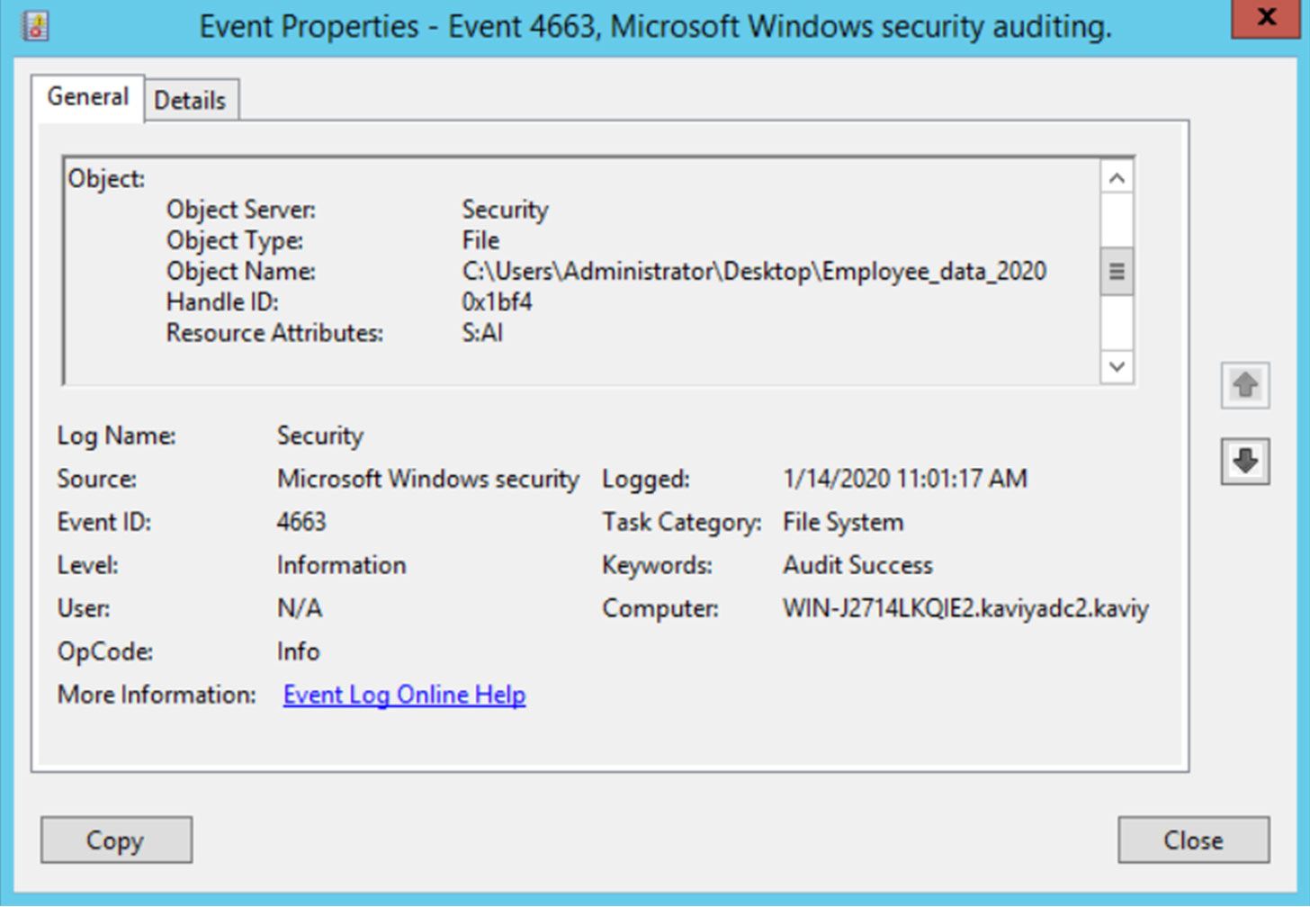Click the Employee_data_2020 object name path
The image size is (1310, 907).
754,271
